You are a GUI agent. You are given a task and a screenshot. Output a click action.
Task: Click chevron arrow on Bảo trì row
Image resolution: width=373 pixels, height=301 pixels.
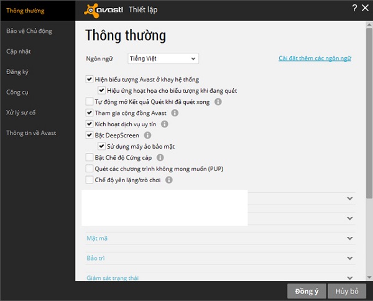349,258
